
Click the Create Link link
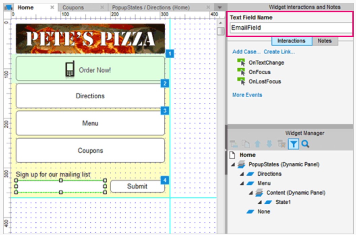(279, 52)
